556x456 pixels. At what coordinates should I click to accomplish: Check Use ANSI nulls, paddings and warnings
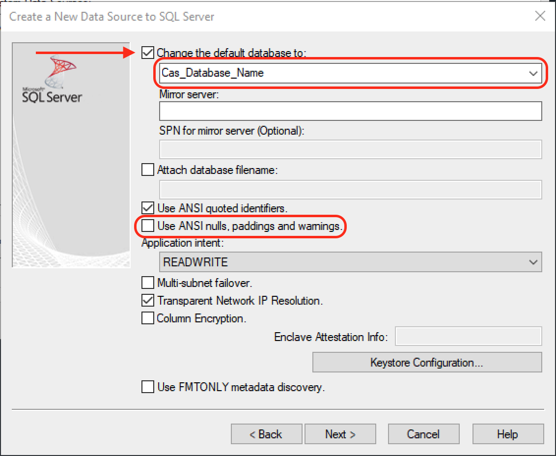[147, 226]
